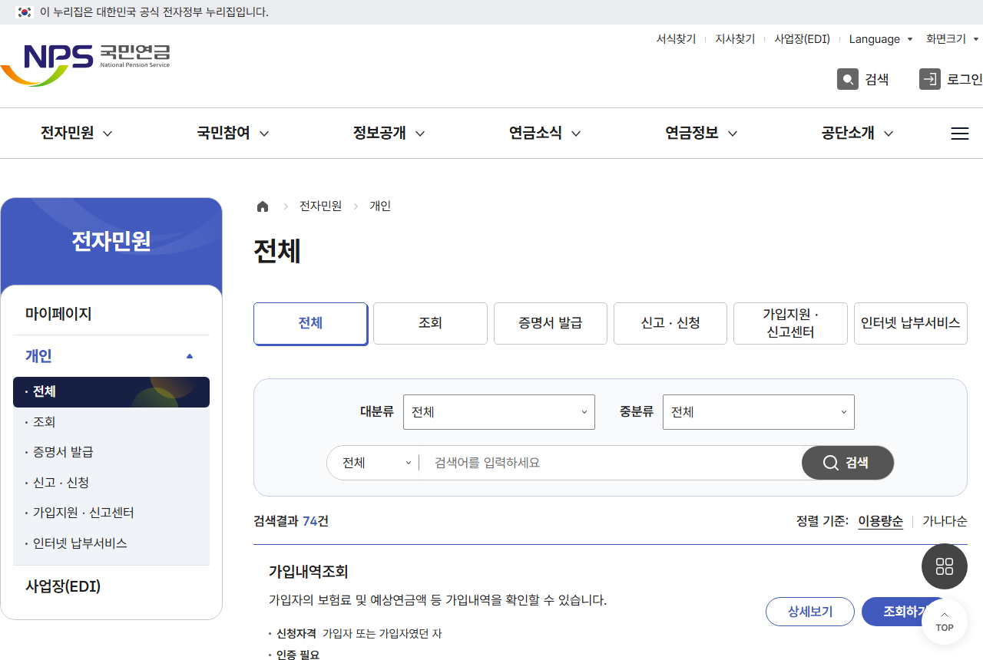Select the 증명서 발급 category tab
The height and width of the screenshot is (660, 983).
click(x=551, y=323)
